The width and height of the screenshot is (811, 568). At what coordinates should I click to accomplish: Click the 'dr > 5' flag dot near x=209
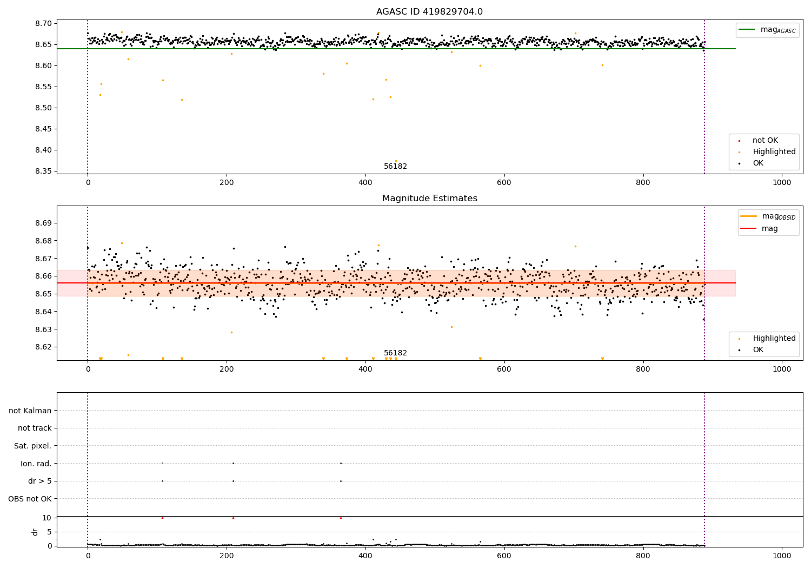(233, 481)
